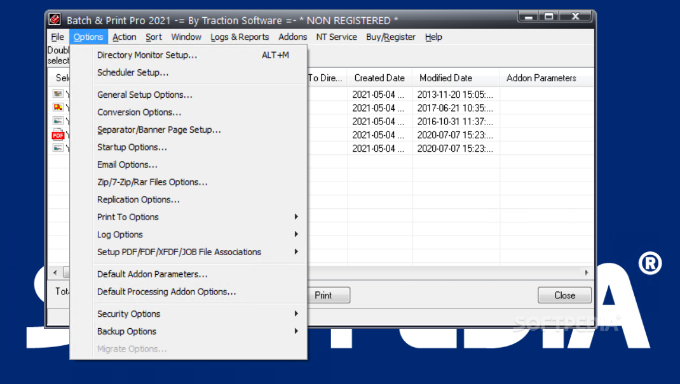This screenshot has height=384, width=680.
Task: Click the To Dire... column header
Action: click(327, 78)
